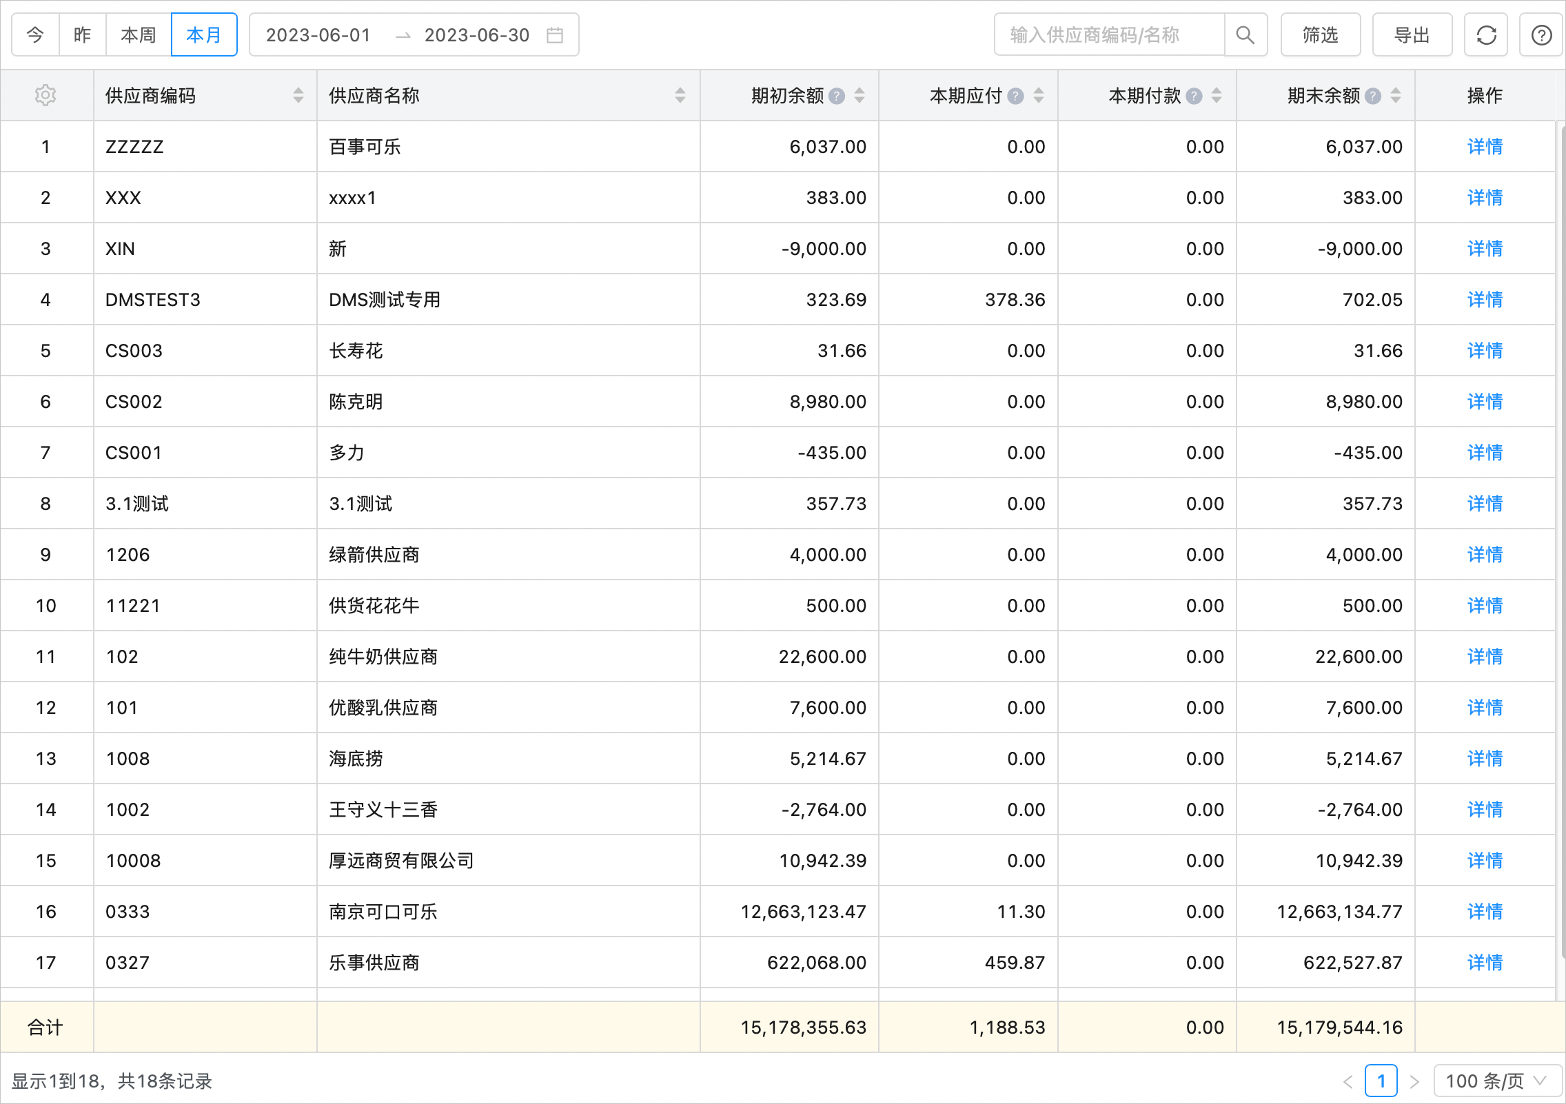The height and width of the screenshot is (1104, 1566).
Task: Open 详情 for xxxx1 supplier
Action: coord(1485,198)
